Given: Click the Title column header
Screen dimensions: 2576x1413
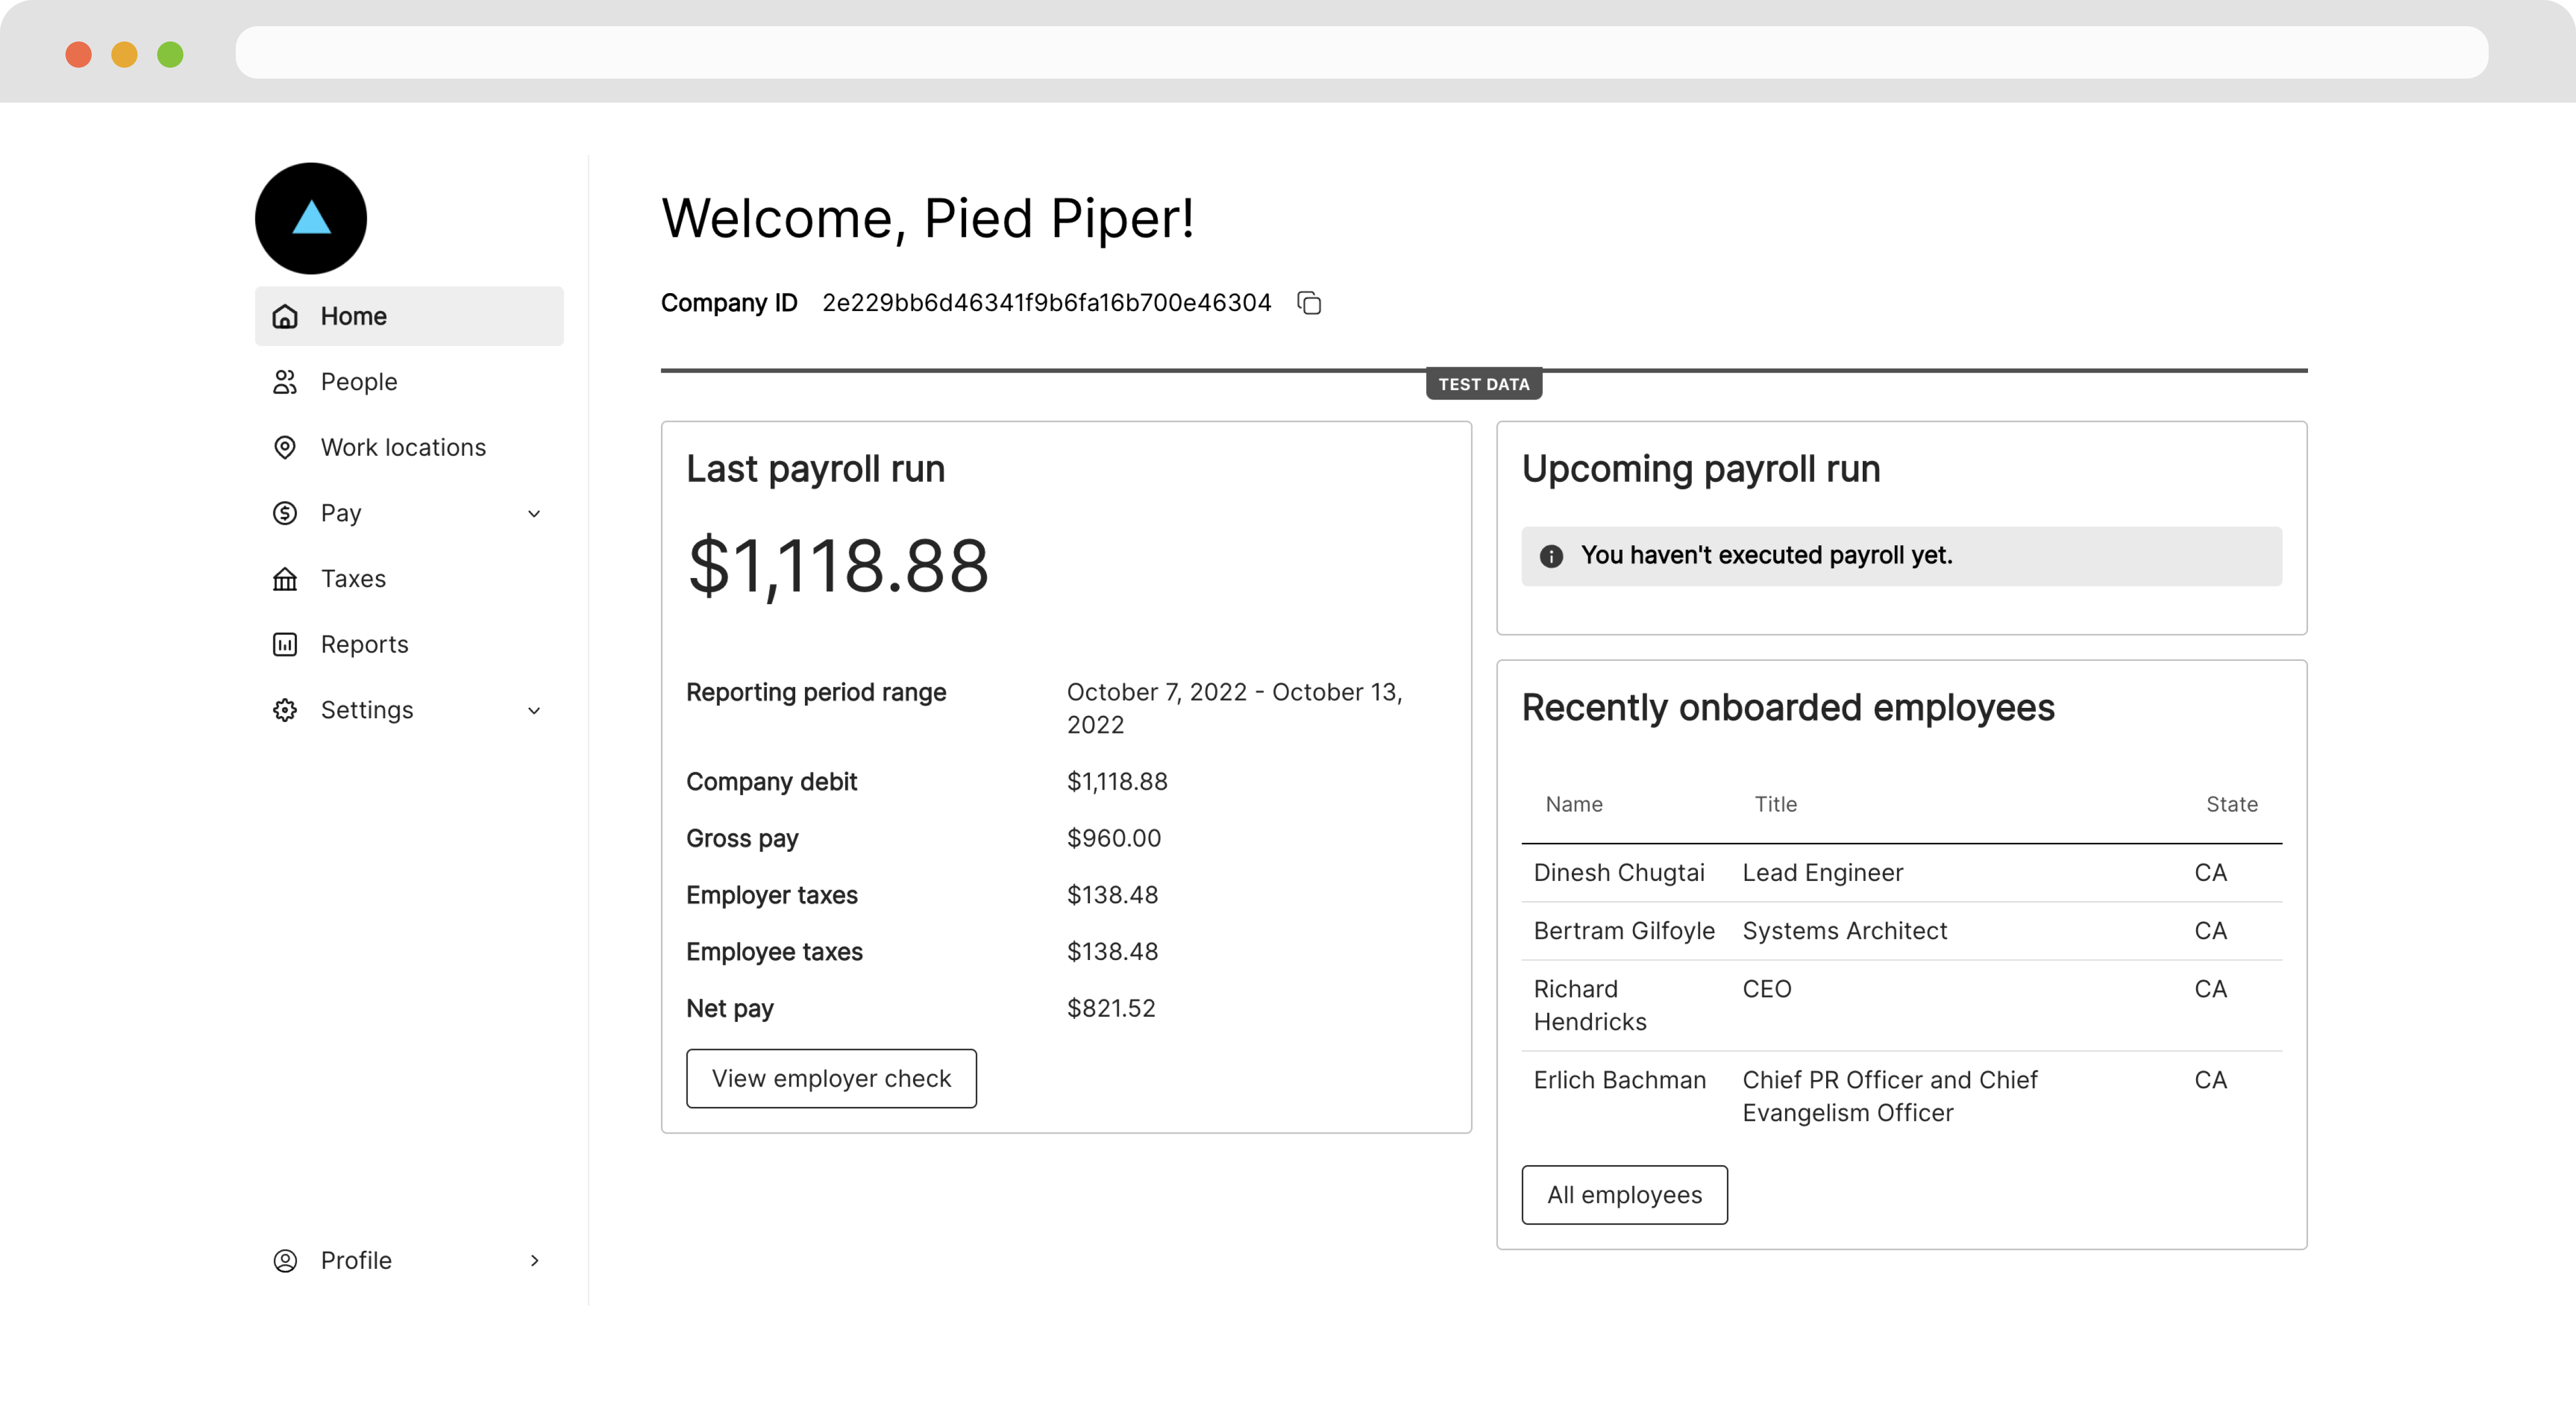Looking at the screenshot, I should (1776, 804).
